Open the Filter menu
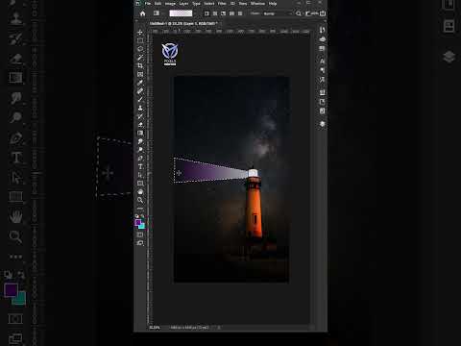The image size is (461, 346). click(222, 4)
